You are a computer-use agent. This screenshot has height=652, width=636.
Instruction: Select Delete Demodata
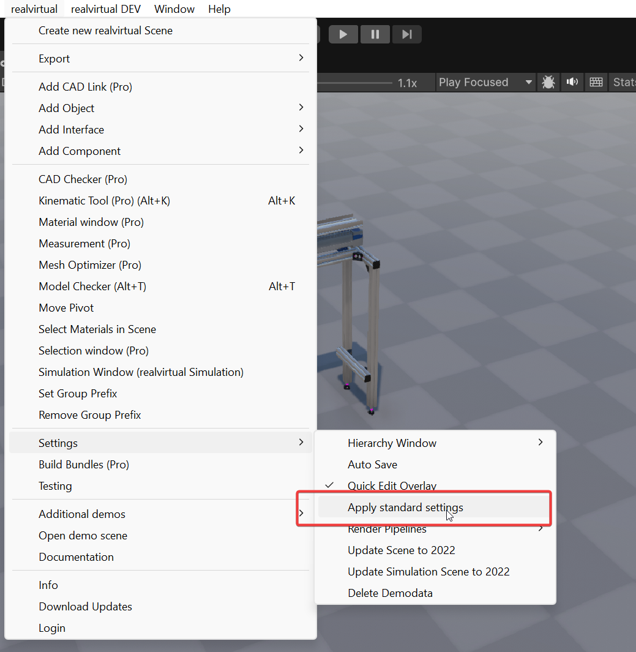(x=435, y=593)
